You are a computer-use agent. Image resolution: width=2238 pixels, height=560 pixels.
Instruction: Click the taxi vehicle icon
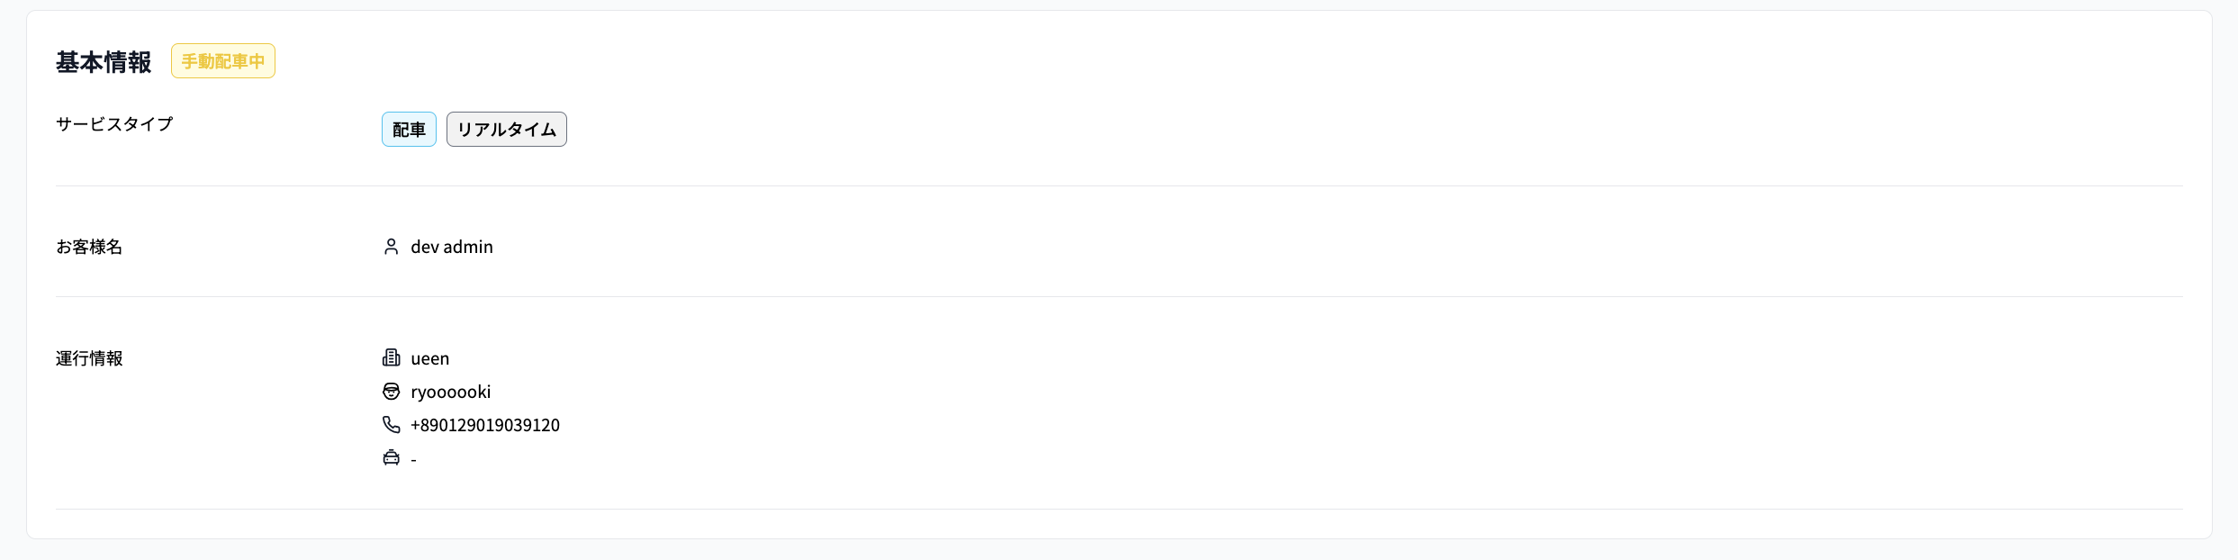pyautogui.click(x=391, y=458)
